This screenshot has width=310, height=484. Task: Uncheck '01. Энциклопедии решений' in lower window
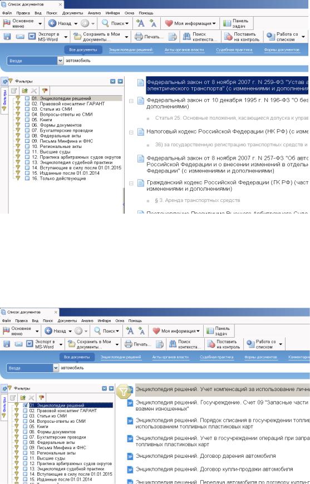pos(25,406)
